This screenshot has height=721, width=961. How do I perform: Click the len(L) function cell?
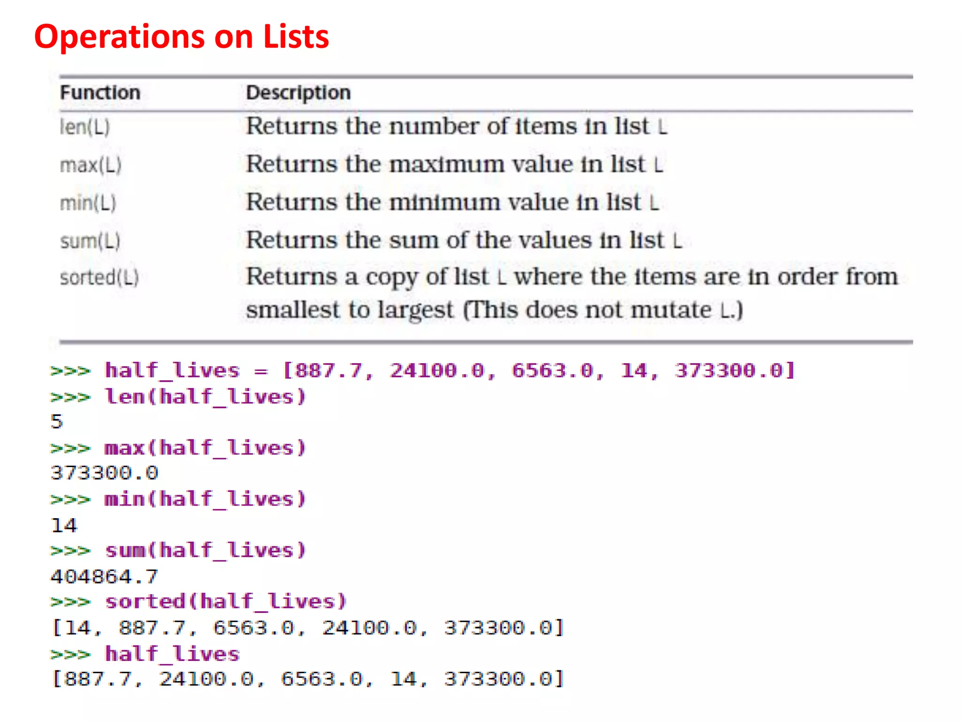tap(84, 127)
